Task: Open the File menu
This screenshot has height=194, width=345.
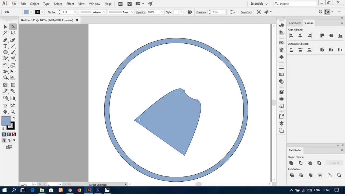Action: [14, 4]
